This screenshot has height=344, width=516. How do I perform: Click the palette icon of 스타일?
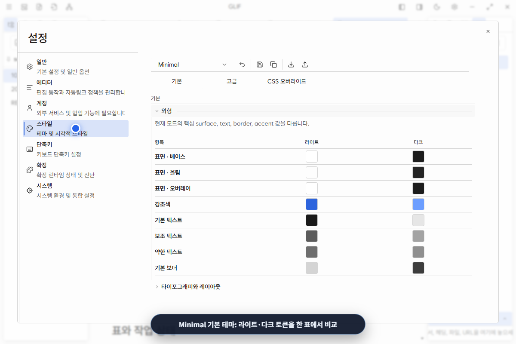30,129
